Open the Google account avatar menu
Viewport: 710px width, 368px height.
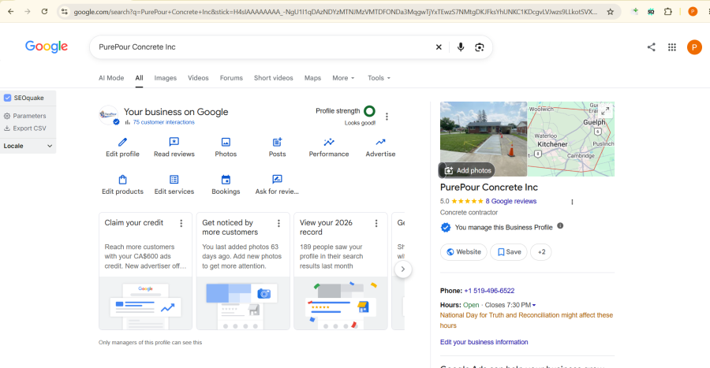pos(694,47)
